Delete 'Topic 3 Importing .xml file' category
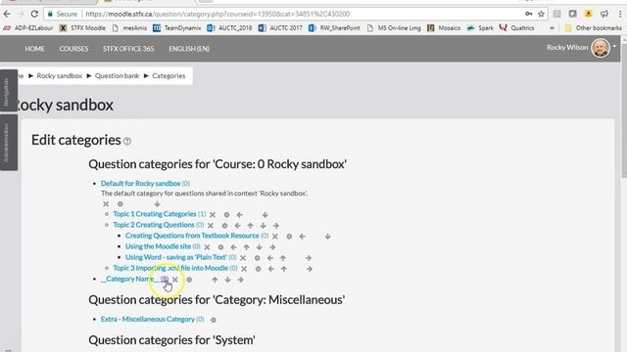The width and height of the screenshot is (627, 352). (x=244, y=269)
